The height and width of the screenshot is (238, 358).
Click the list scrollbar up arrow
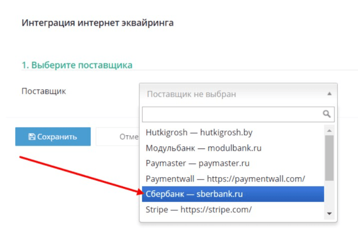tap(329, 131)
